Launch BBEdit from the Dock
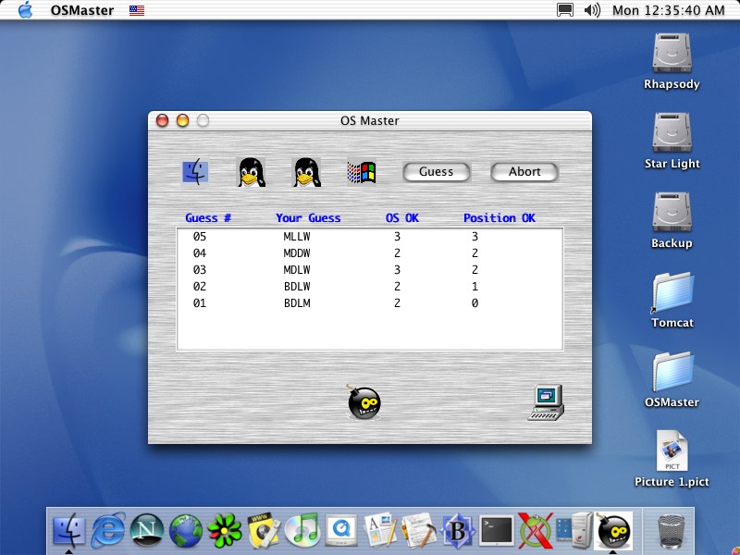This screenshot has width=740, height=555. pos(457,530)
